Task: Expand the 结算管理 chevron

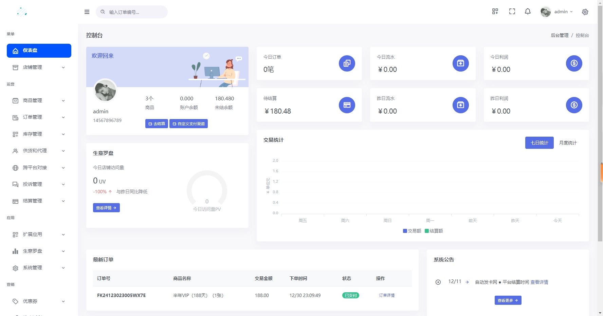Action: [x=63, y=201]
